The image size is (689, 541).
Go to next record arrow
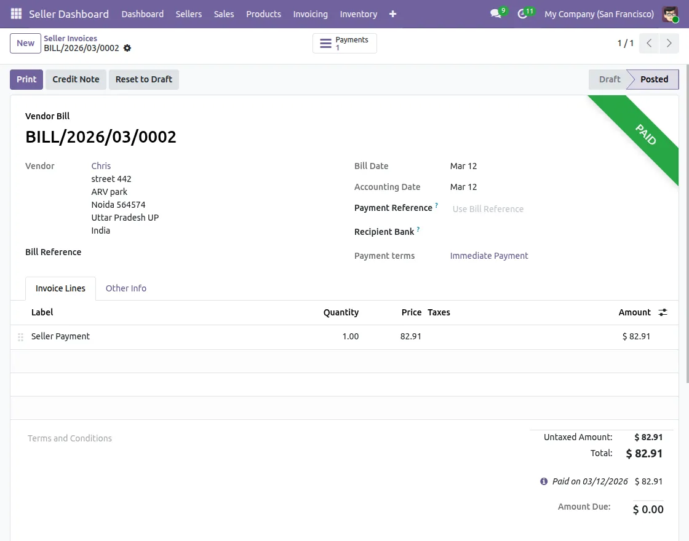(x=669, y=43)
